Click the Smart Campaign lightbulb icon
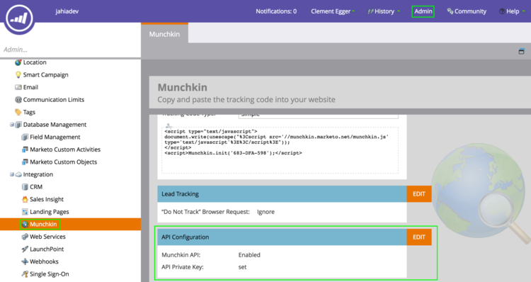The height and width of the screenshot is (282, 531). (18, 75)
